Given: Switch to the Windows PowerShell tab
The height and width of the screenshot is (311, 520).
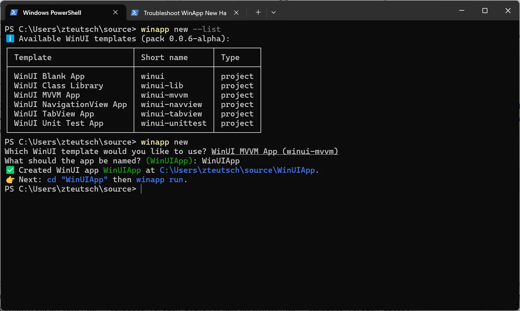Looking at the screenshot, I should pyautogui.click(x=65, y=12).
